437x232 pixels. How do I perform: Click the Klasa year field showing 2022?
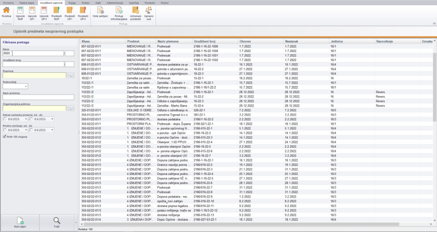pos(7,53)
